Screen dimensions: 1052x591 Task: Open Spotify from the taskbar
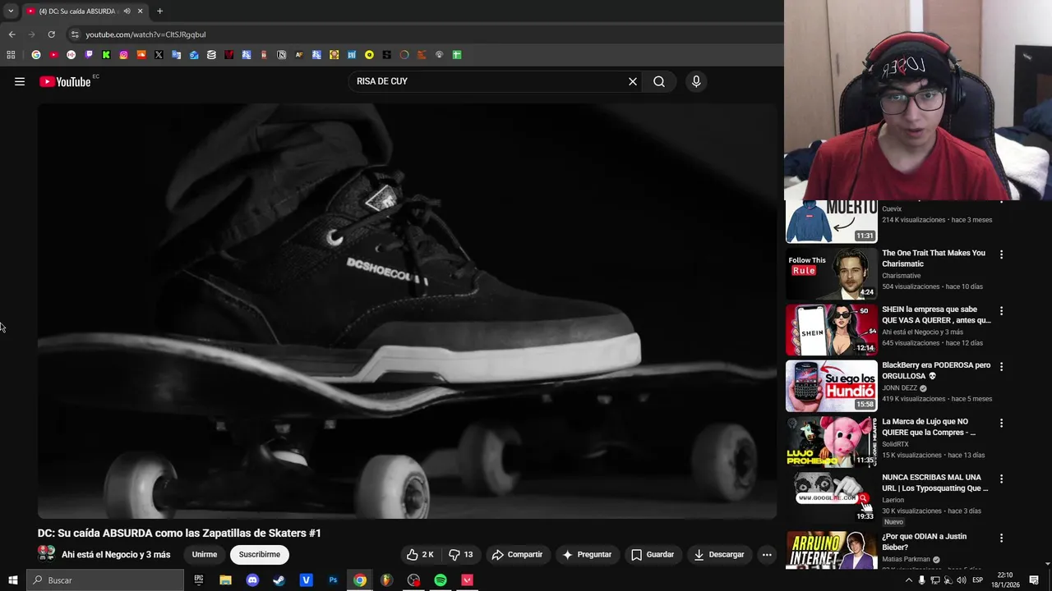tap(441, 580)
